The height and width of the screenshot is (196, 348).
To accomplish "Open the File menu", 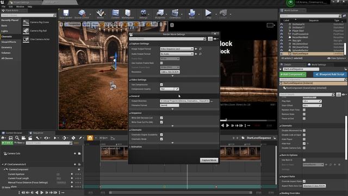I will pos(4,7).
